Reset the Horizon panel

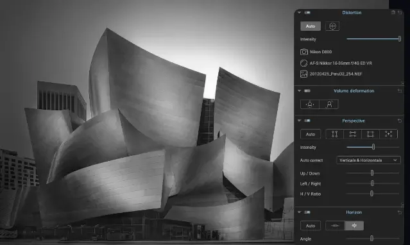(x=400, y=212)
